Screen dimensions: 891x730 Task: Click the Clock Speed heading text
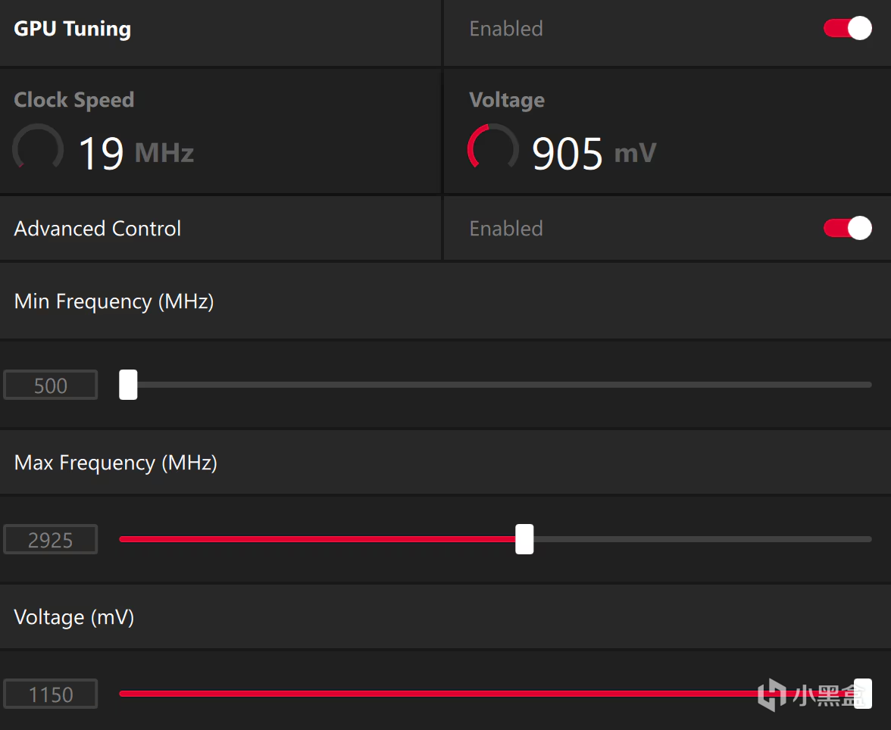pos(74,100)
